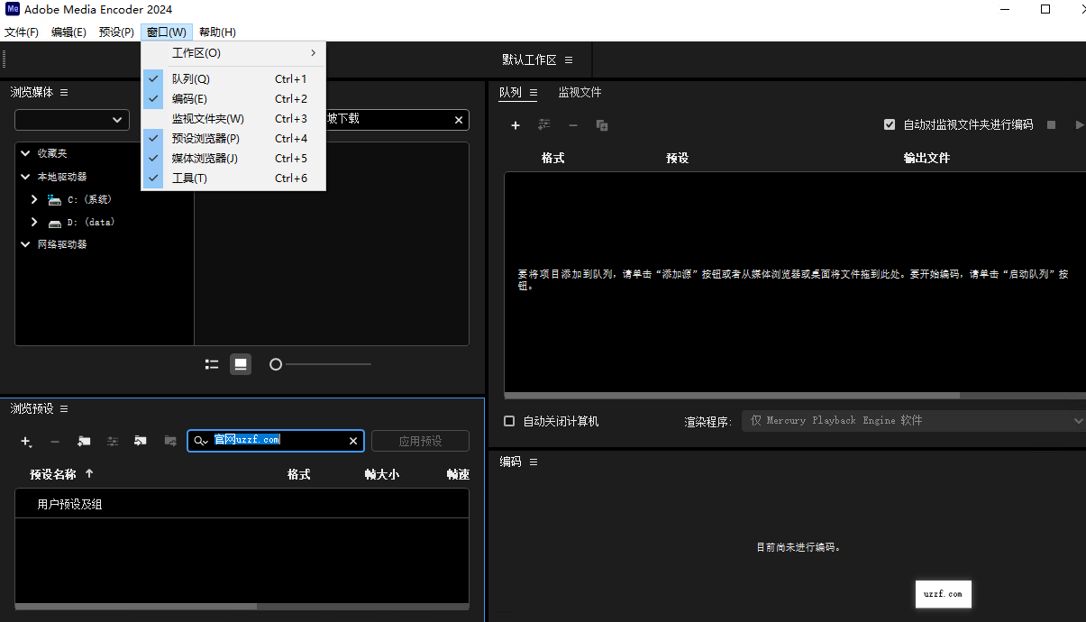
Task: Create a new preset via plus icon
Action: [26, 442]
